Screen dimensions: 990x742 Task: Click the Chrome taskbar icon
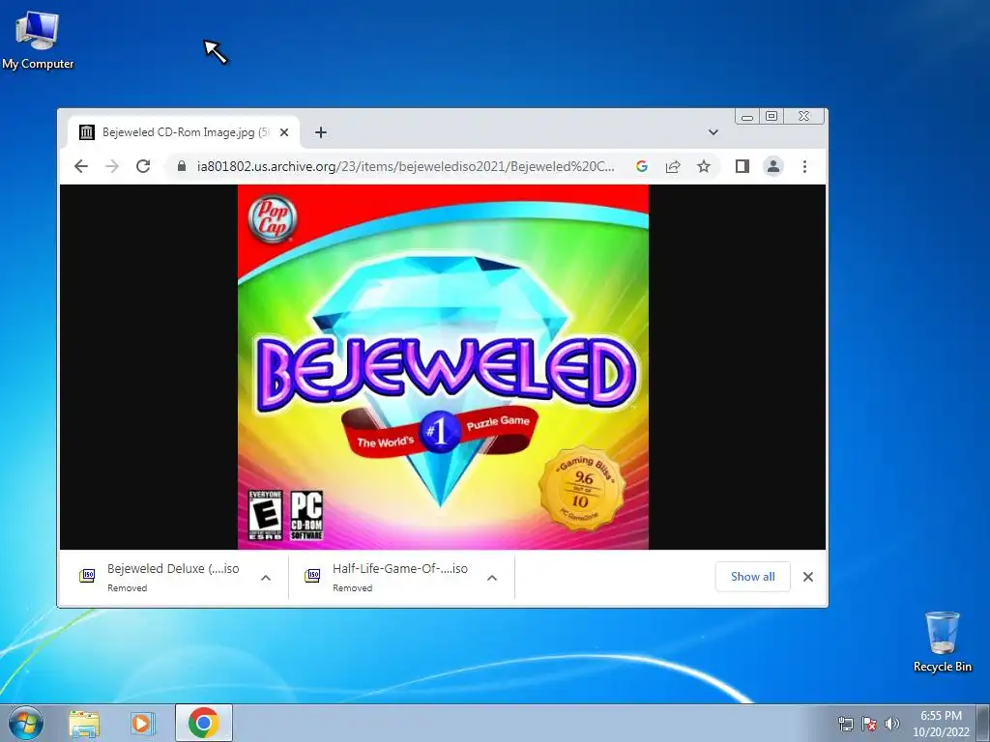point(203,723)
